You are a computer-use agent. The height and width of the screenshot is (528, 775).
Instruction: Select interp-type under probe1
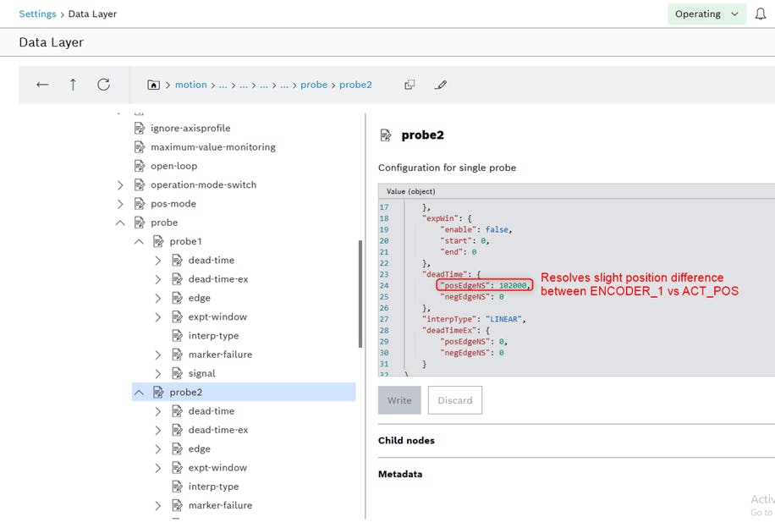tap(213, 335)
